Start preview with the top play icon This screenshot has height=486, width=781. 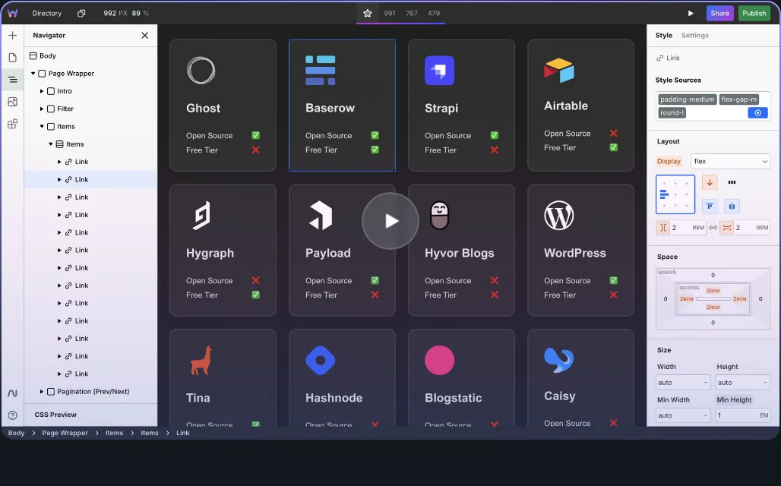(x=691, y=14)
